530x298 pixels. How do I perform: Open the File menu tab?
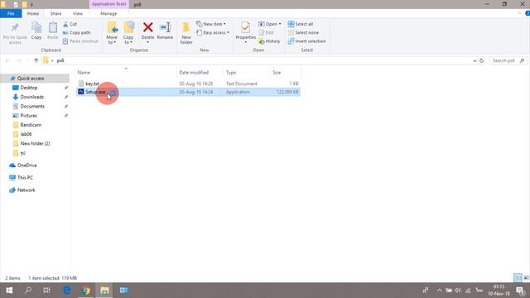[x=11, y=13]
